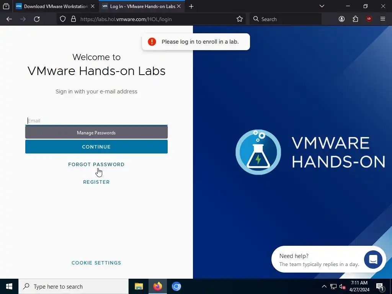Image resolution: width=392 pixels, height=294 pixels.
Task: Open the uBlock Origin extension icon
Action: (369, 19)
